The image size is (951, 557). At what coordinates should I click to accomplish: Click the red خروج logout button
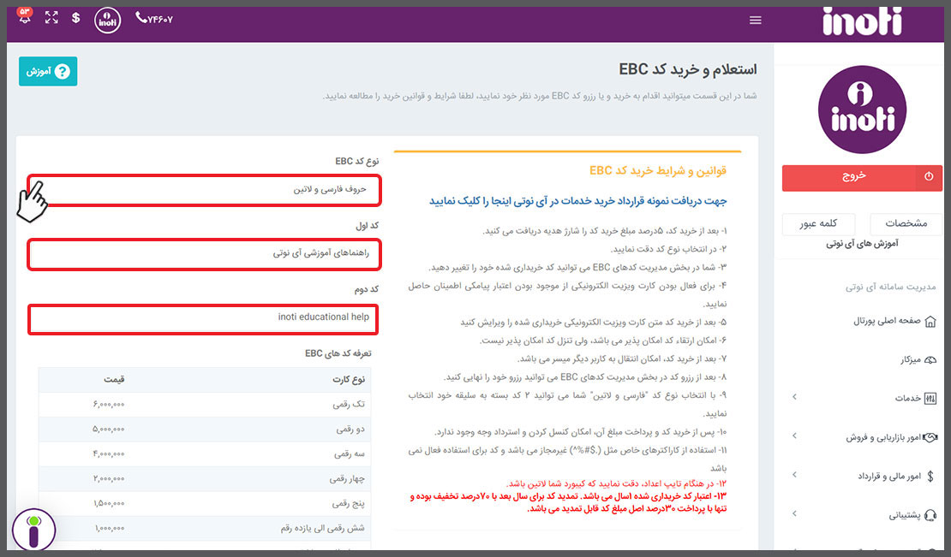pyautogui.click(x=862, y=178)
